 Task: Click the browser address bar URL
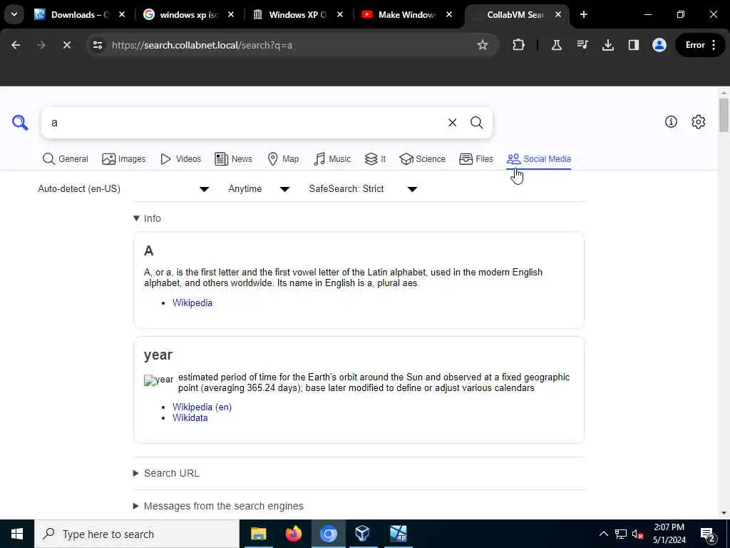coord(202,45)
